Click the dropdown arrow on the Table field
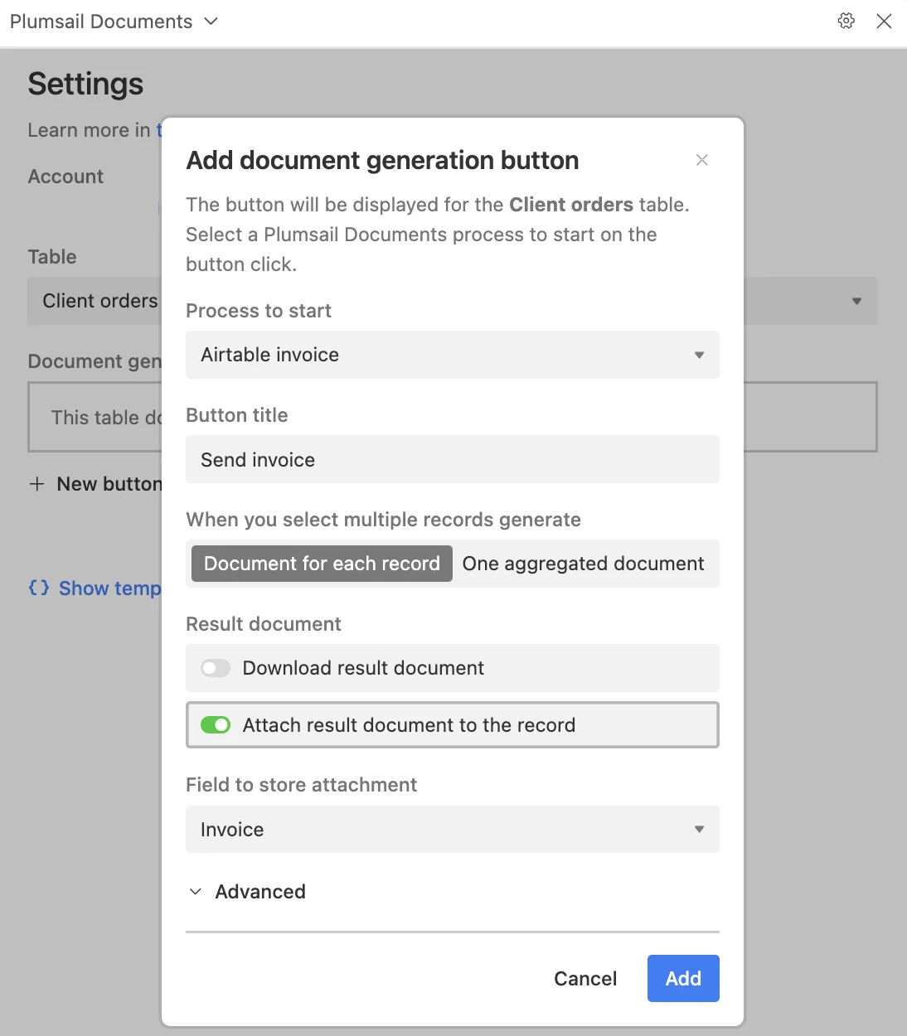This screenshot has height=1036, width=907. pyautogui.click(x=856, y=301)
